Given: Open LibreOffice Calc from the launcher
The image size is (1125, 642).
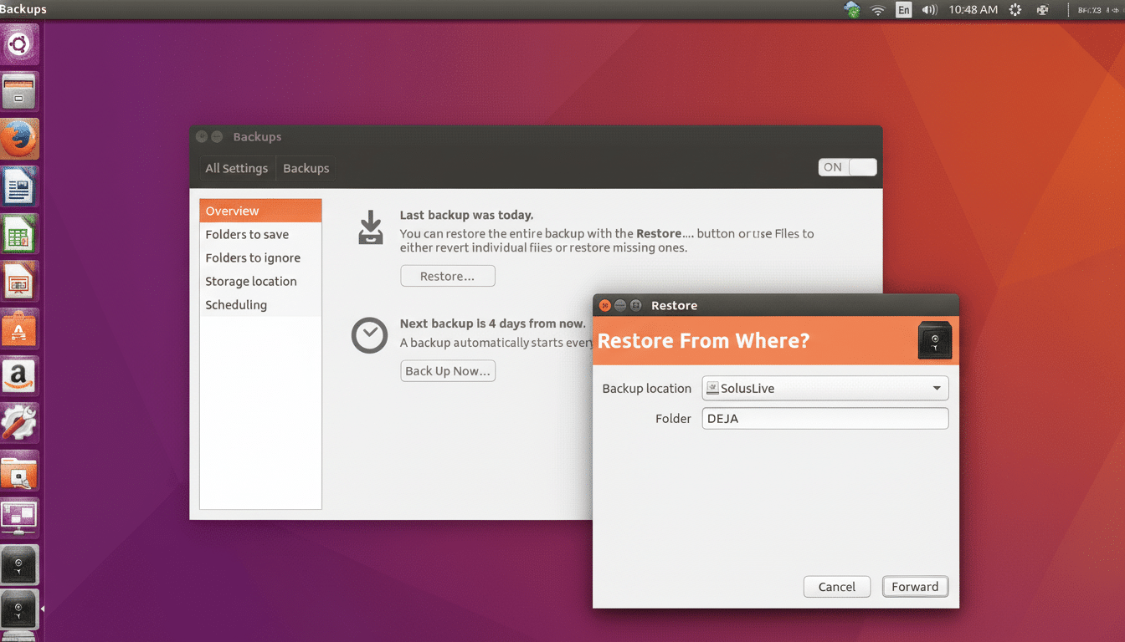Looking at the screenshot, I should click(x=20, y=234).
